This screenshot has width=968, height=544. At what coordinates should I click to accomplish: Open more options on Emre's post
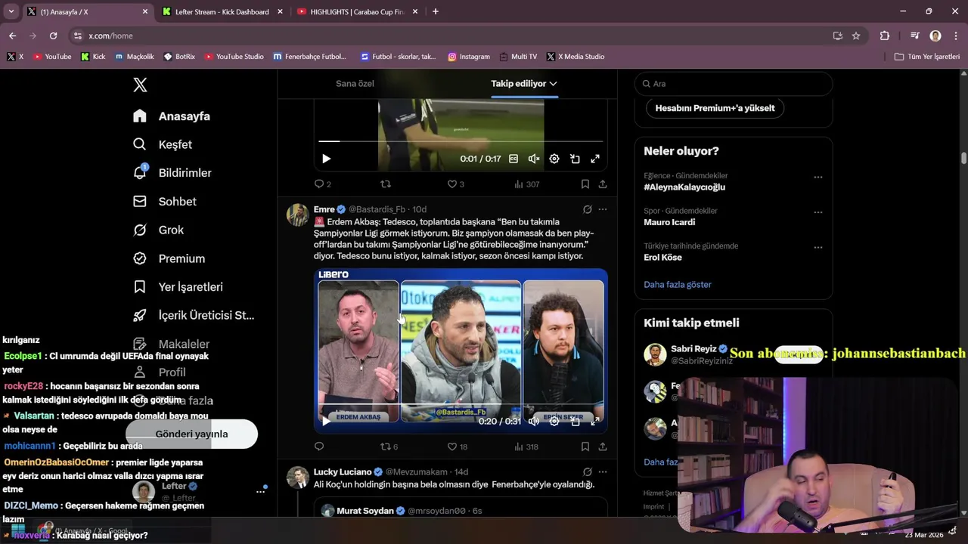coord(603,209)
